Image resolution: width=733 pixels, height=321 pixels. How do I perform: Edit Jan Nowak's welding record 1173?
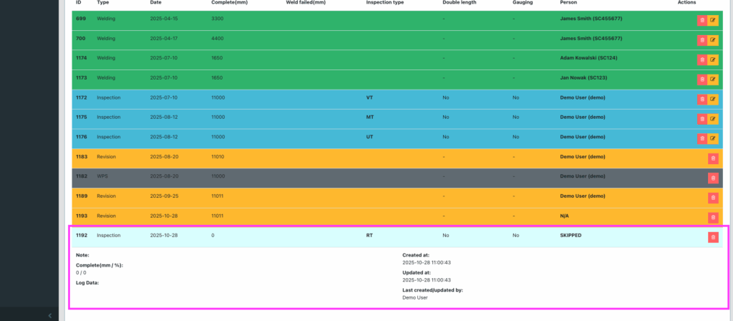pos(713,80)
